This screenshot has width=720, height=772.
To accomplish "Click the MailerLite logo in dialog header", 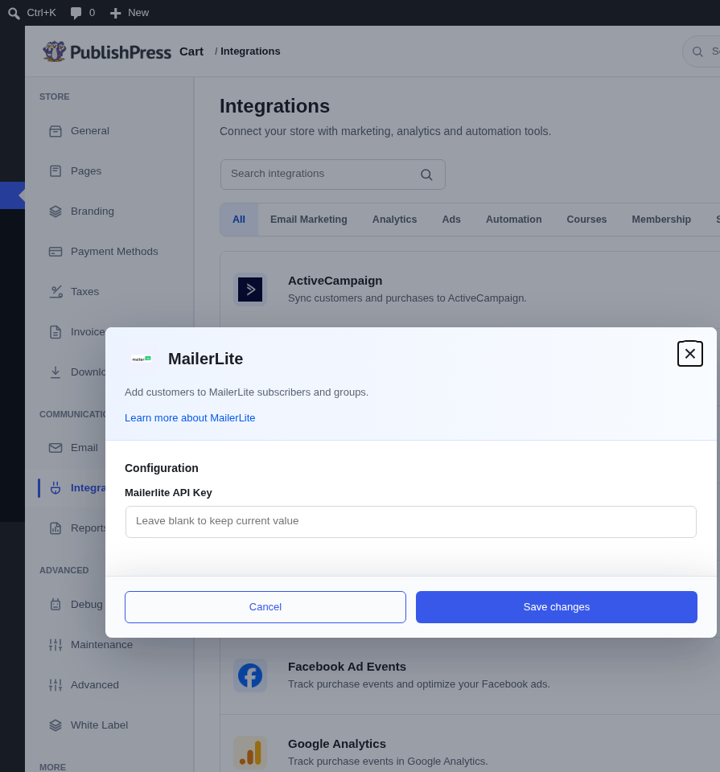I will [142, 359].
